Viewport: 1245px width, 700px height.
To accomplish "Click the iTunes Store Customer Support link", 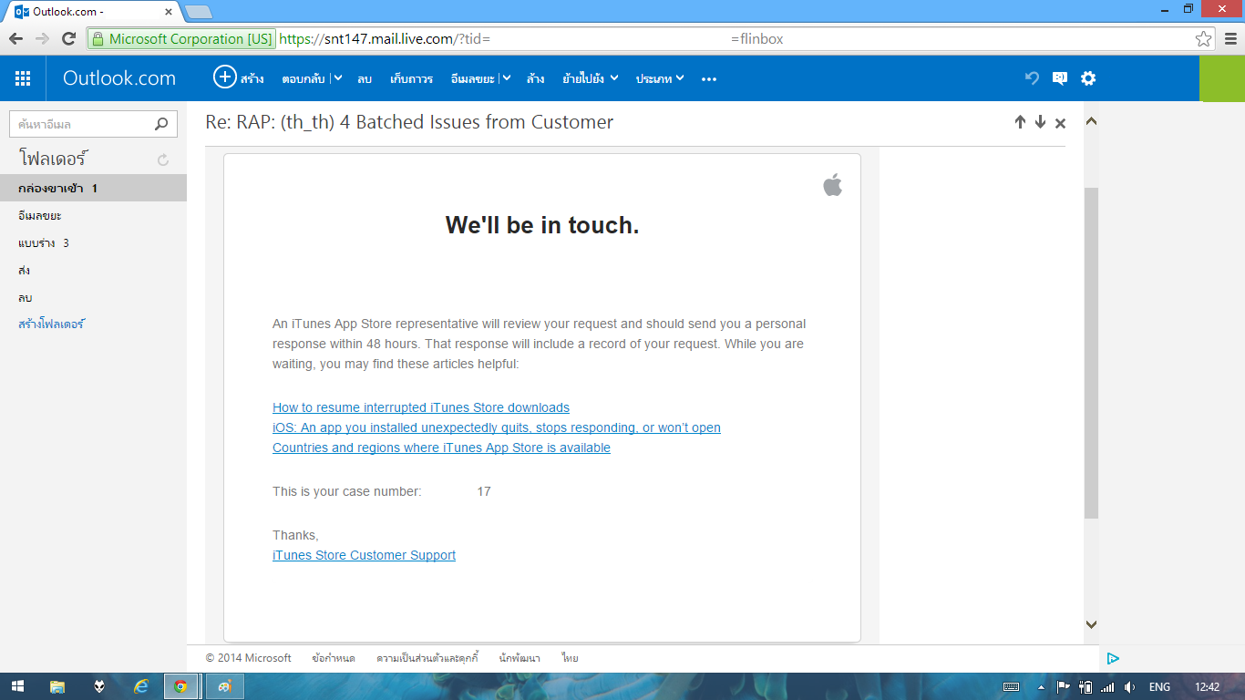I will (x=364, y=555).
